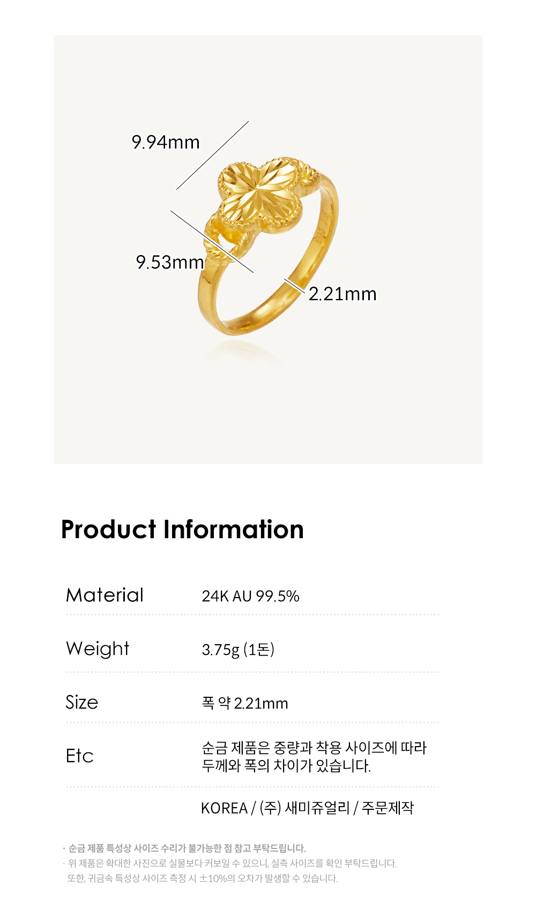Click the 3.75g (1돈) weight value

(238, 650)
